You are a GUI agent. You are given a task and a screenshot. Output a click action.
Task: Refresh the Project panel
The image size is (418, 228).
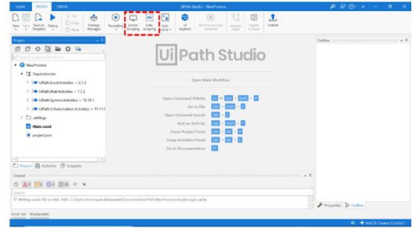38,49
